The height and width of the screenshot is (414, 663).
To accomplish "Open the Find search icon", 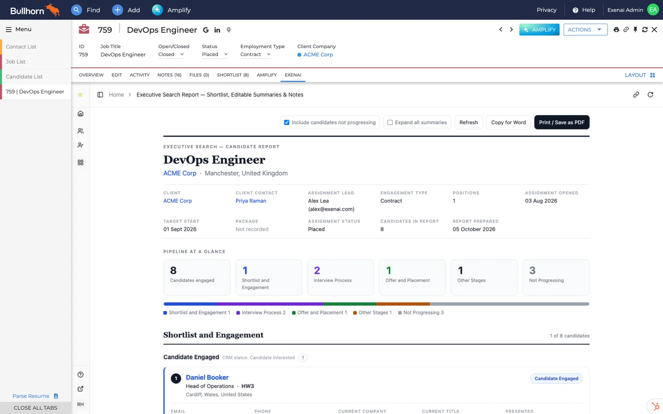I will click(76, 10).
